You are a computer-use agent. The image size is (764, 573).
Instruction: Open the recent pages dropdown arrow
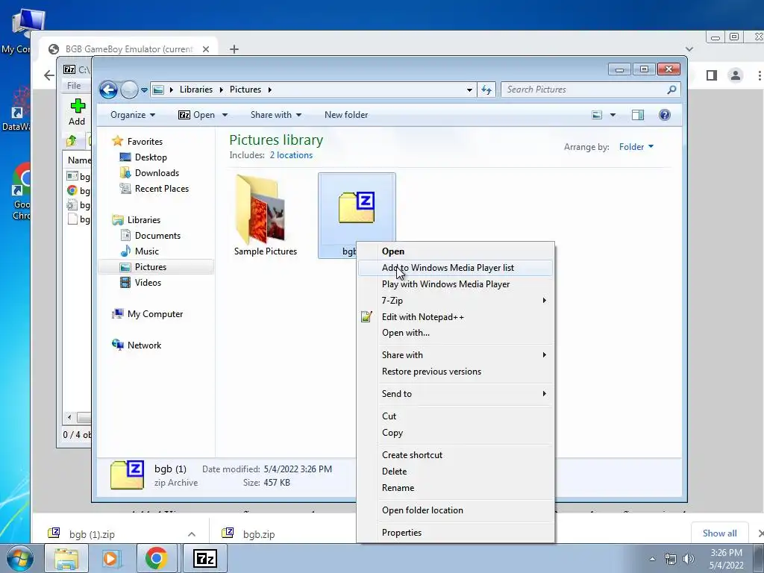[144, 90]
